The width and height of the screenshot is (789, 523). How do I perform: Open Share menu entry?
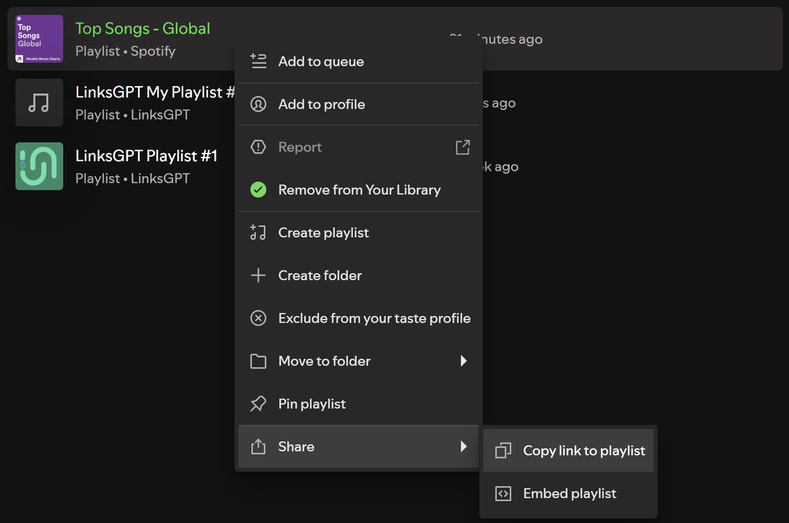click(358, 446)
